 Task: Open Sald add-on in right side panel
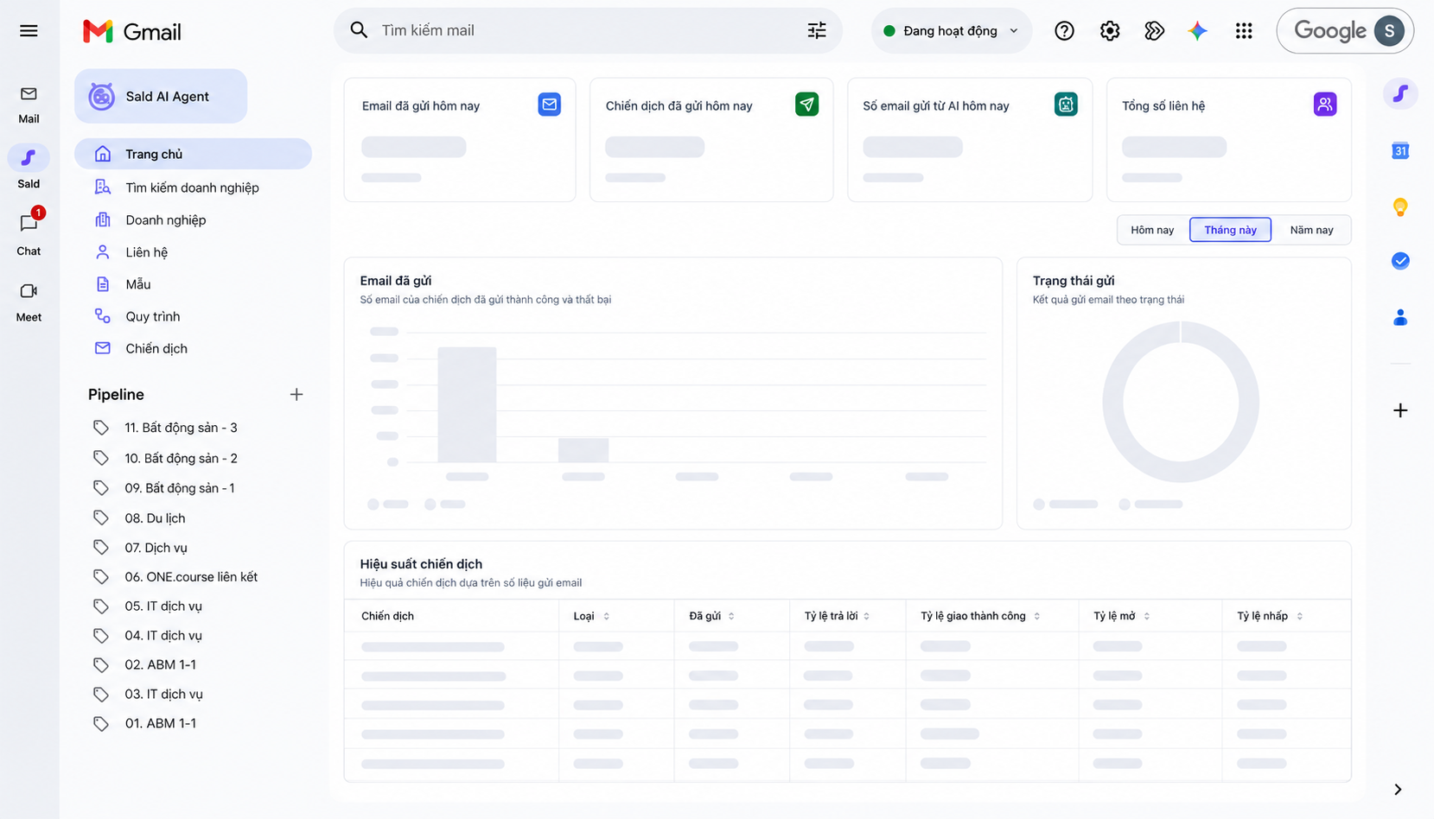pos(1400,93)
